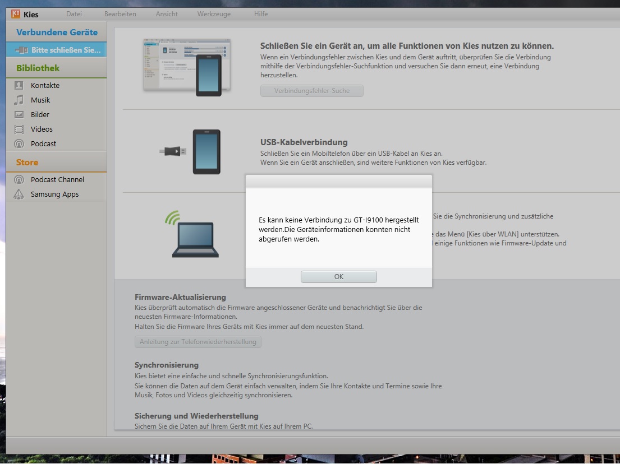Open the Bearbeiten menu
This screenshot has width=620, height=464.
[120, 14]
